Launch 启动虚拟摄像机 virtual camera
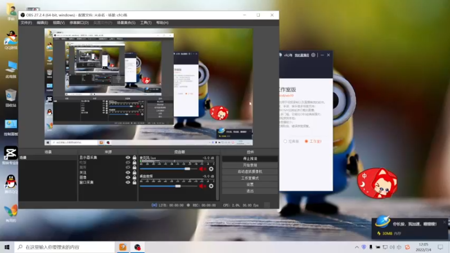Viewport: 450px width, 253px height. [x=250, y=171]
